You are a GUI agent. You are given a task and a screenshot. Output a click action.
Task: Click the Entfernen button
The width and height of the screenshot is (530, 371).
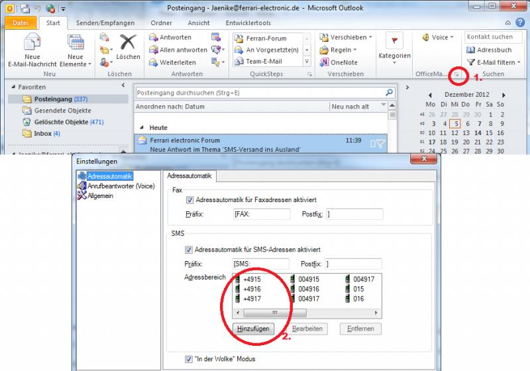pos(361,329)
